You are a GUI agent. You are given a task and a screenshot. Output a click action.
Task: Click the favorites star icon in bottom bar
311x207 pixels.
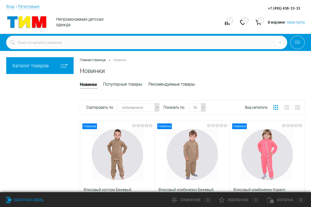click(x=222, y=200)
